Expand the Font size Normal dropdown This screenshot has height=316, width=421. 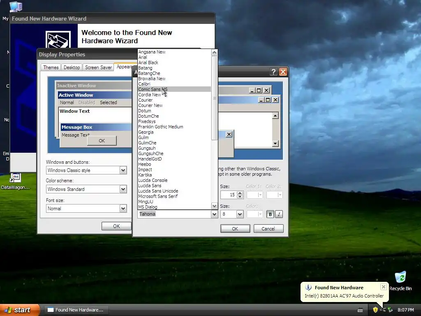[x=123, y=208]
